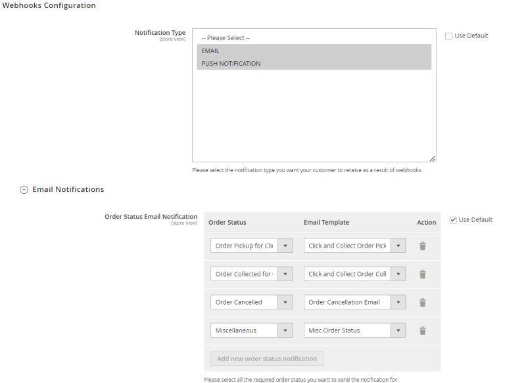Viewport: 526px width, 383px height.
Task: Open Order Cancelled status dropdown arrow
Action: tap(285, 302)
